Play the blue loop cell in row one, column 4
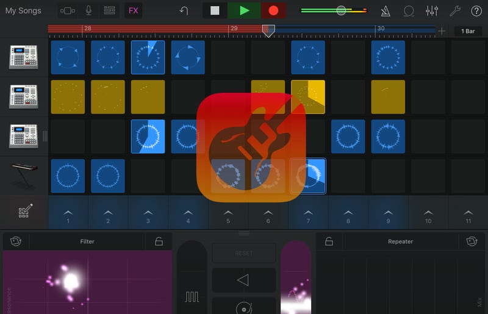488x314 pixels. point(188,57)
